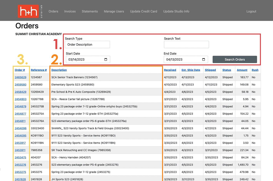
Task: Click the Start Date input field
Action: 84,59
